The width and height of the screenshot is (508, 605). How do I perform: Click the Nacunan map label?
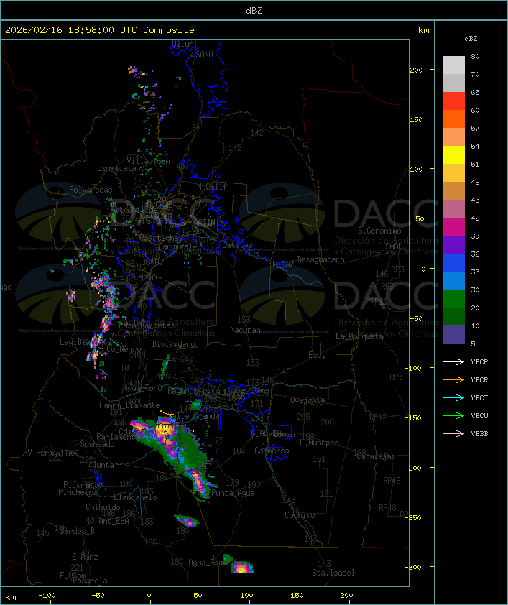245,330
